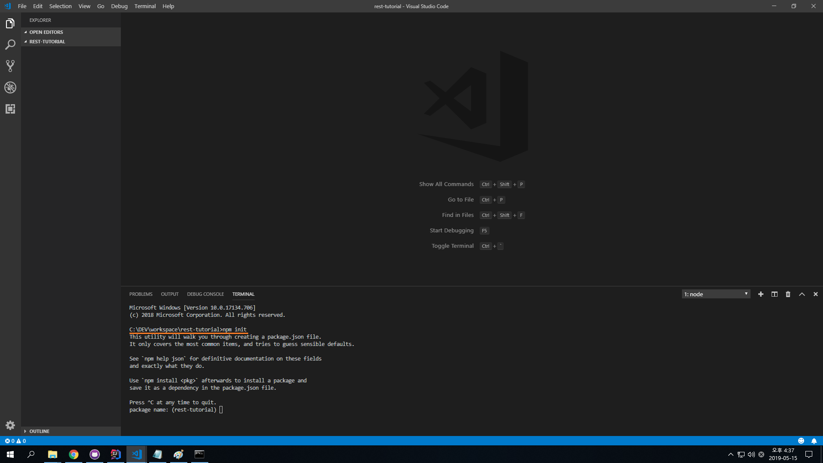Kill terminal with trash icon
Screen dimensions: 823x463
tap(788, 294)
